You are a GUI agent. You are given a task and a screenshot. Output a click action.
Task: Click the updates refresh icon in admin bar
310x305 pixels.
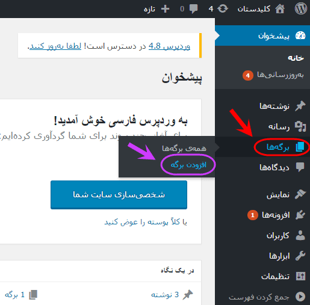[223, 9]
